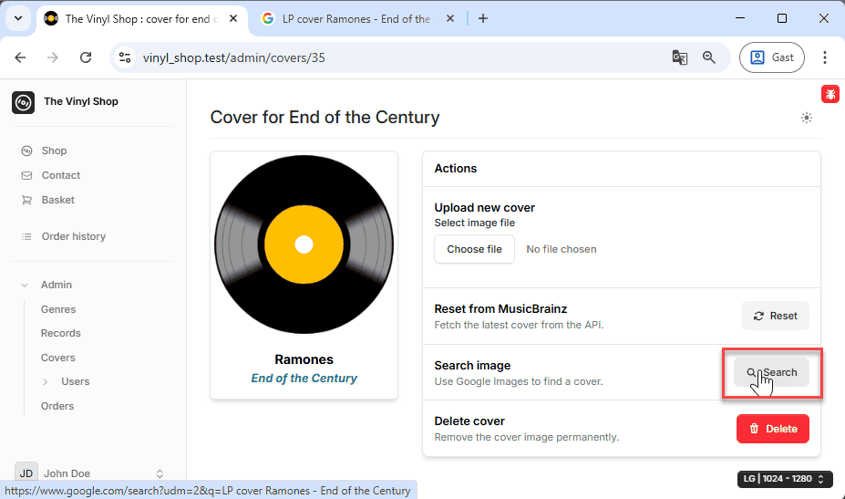Click the End of the Century title
This screenshot has height=499, width=845.
click(x=304, y=379)
